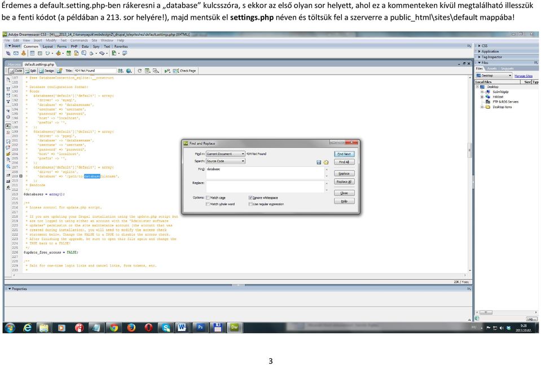The height and width of the screenshot is (365, 541).
Task: Expand the Application panel group
Action: pos(480,51)
